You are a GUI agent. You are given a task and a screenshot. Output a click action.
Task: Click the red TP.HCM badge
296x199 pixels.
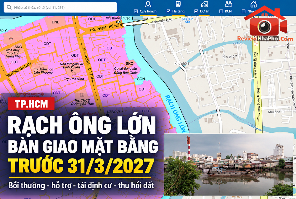[31, 104]
